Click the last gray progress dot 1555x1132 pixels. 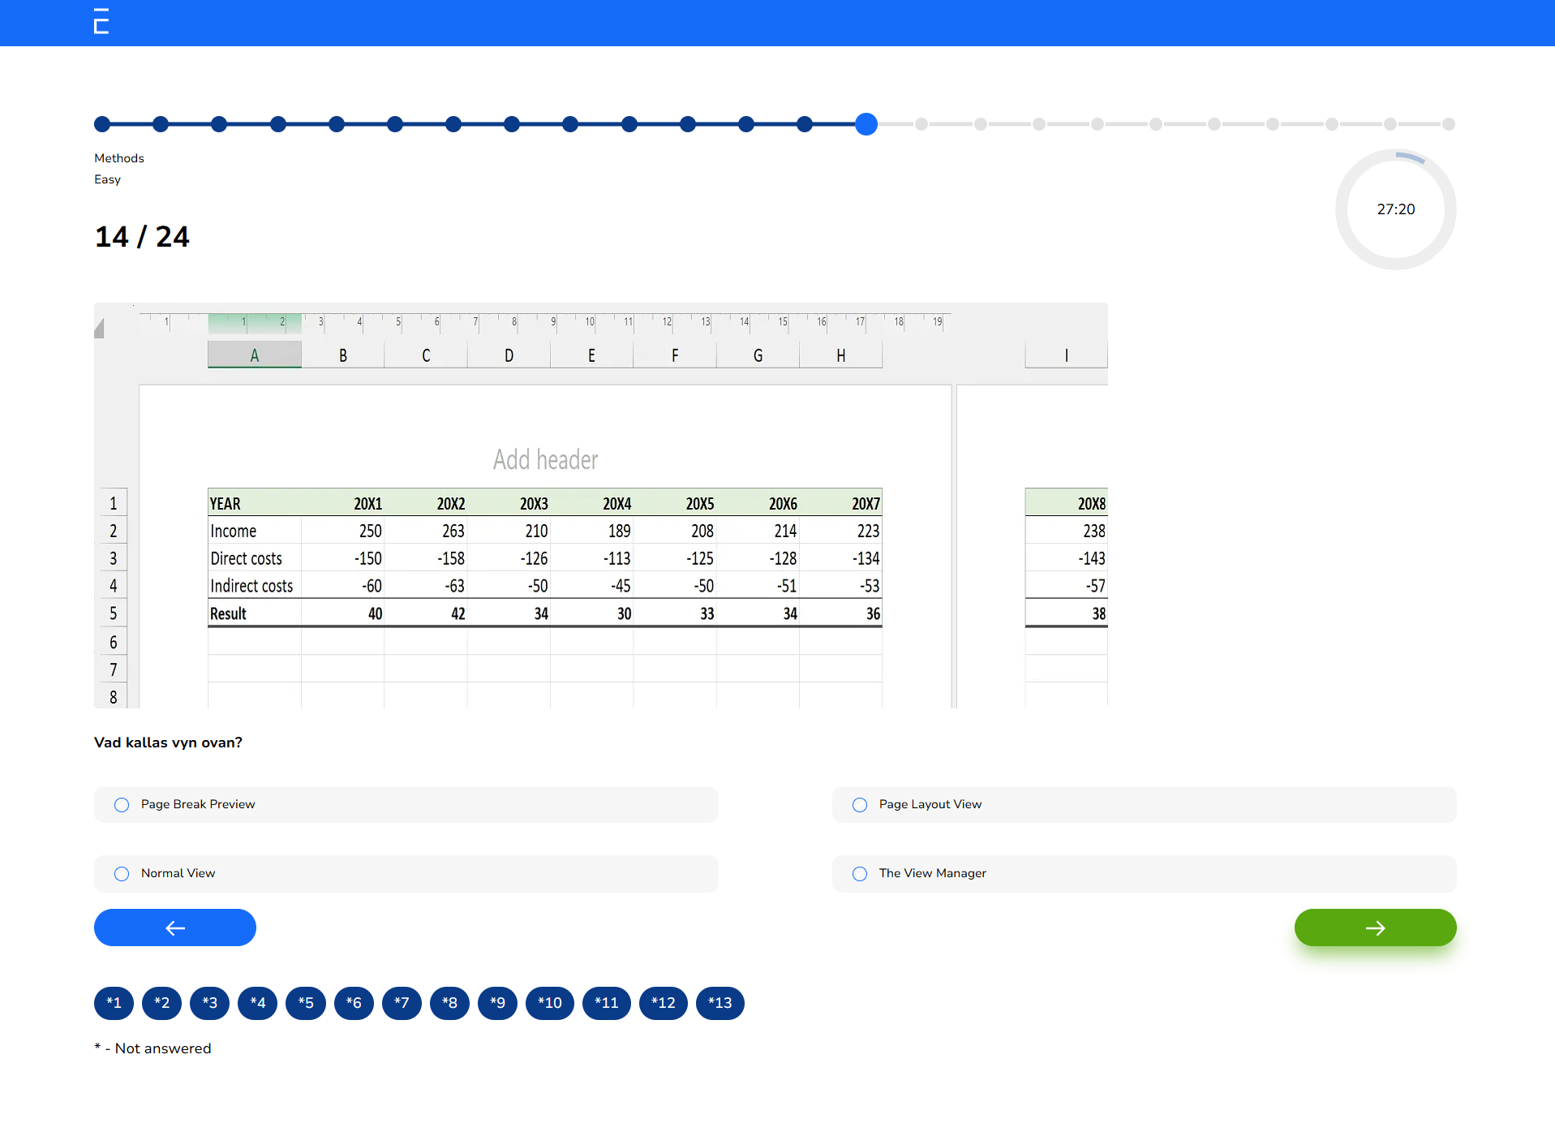click(x=1449, y=124)
